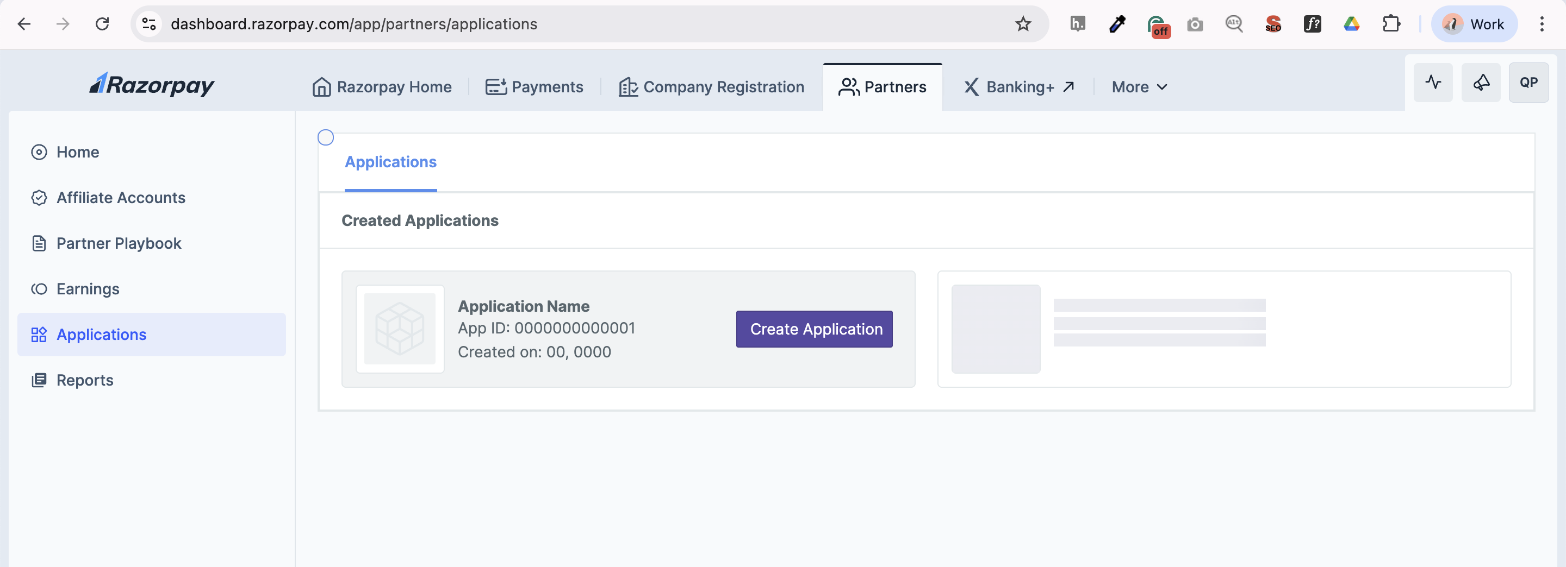The width and height of the screenshot is (1566, 567).
Task: Click the browser forward arrow
Action: [63, 24]
